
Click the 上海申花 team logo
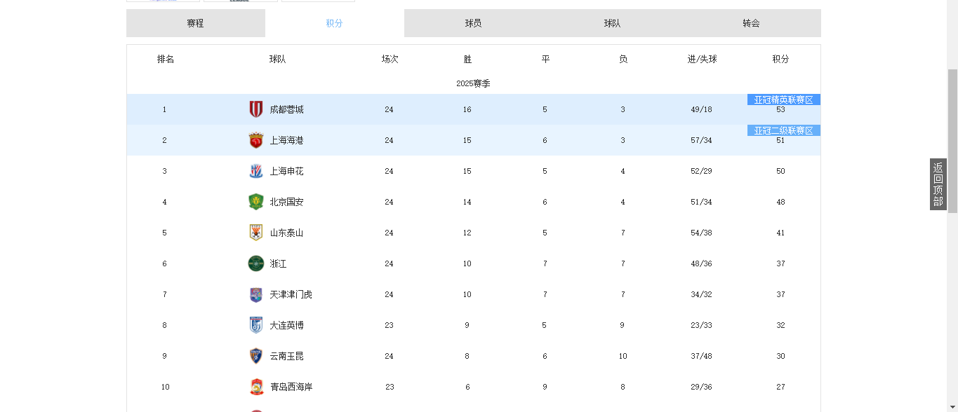click(256, 171)
